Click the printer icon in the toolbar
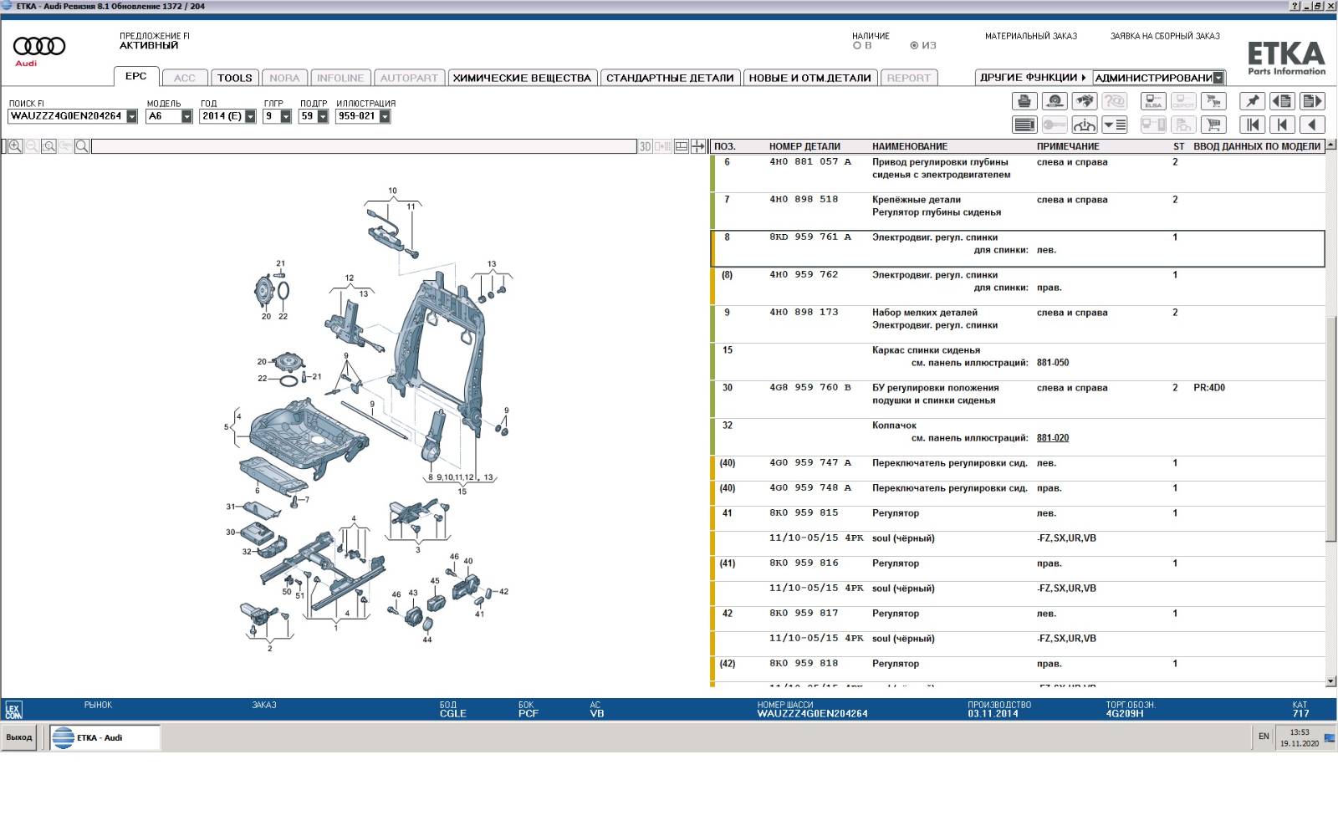Image resolution: width=1338 pixels, height=836 pixels. 1024,101
